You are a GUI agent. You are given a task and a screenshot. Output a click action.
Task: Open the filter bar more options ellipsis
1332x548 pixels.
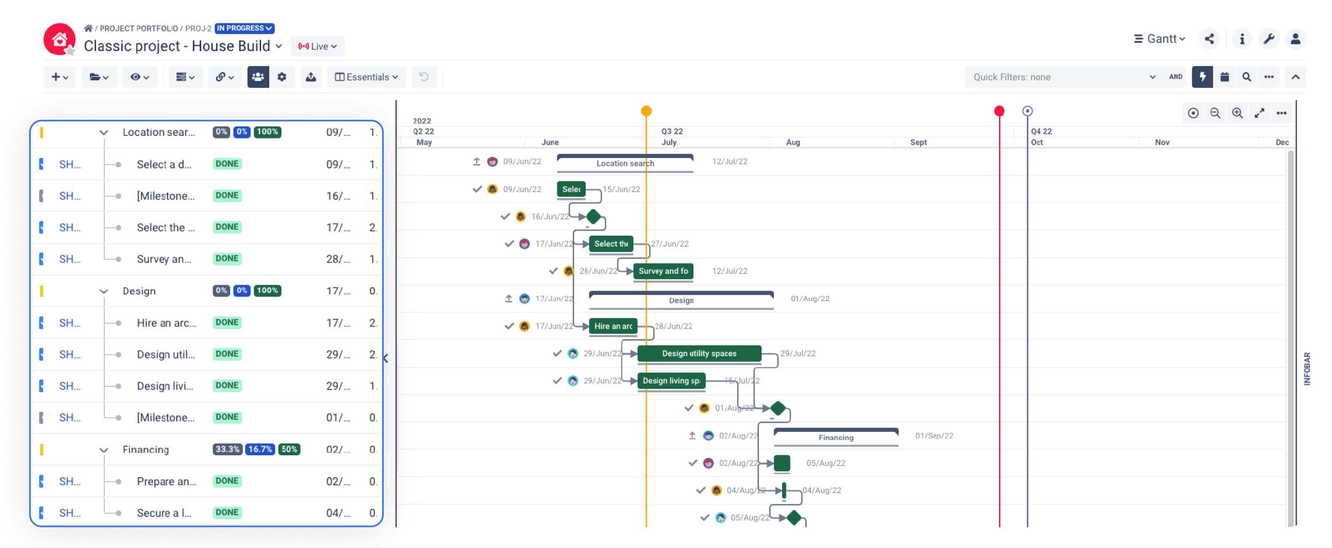[x=1269, y=77]
